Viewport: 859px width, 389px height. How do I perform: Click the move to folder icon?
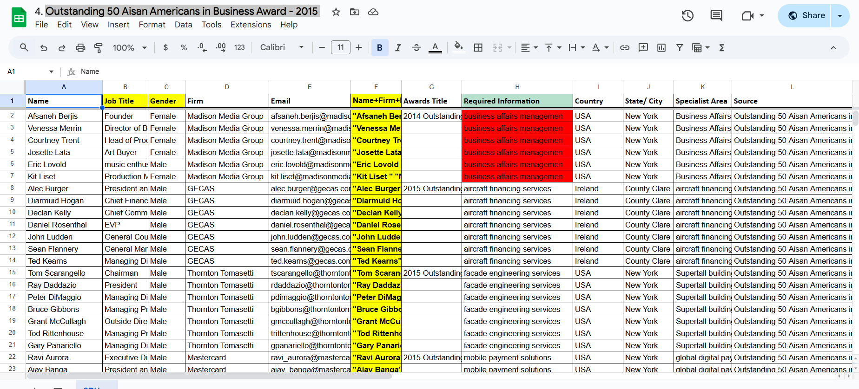click(x=355, y=12)
